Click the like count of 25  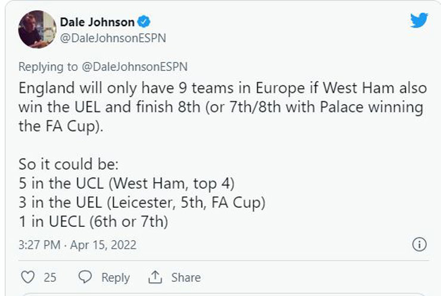click(x=50, y=278)
